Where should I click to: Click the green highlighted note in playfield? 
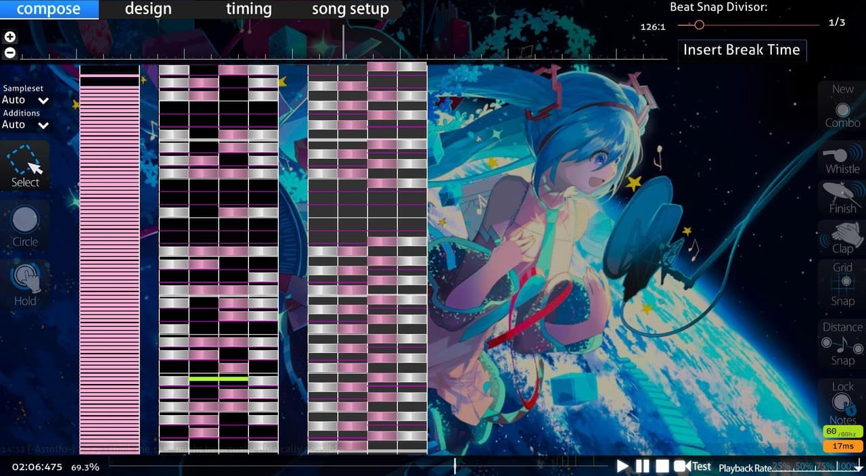[219, 379]
